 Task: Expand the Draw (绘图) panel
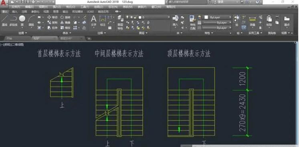23,33
